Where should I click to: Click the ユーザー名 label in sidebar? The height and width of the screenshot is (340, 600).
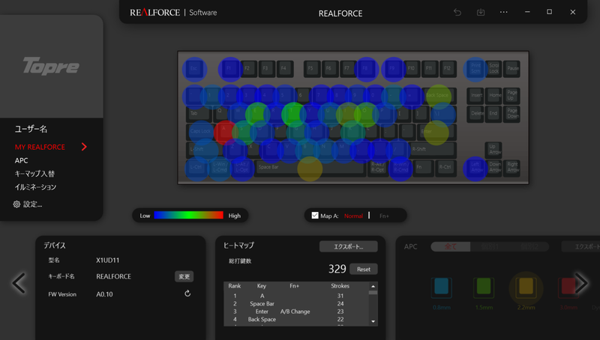[x=31, y=129]
